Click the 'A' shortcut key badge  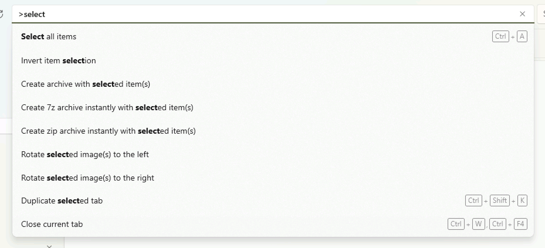(522, 37)
